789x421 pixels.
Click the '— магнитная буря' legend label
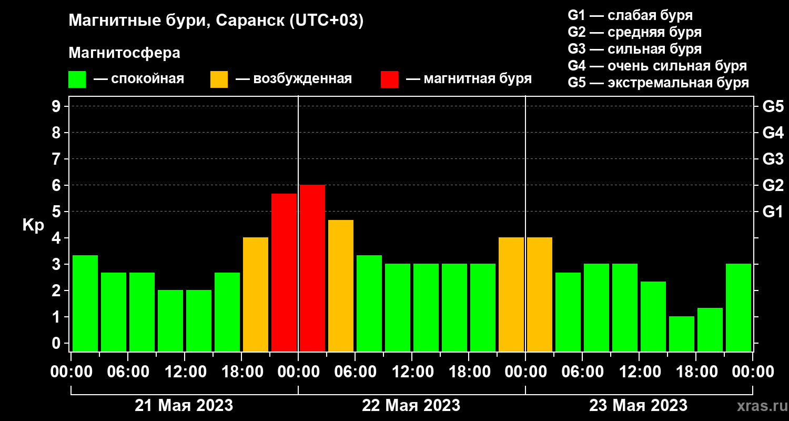point(469,79)
